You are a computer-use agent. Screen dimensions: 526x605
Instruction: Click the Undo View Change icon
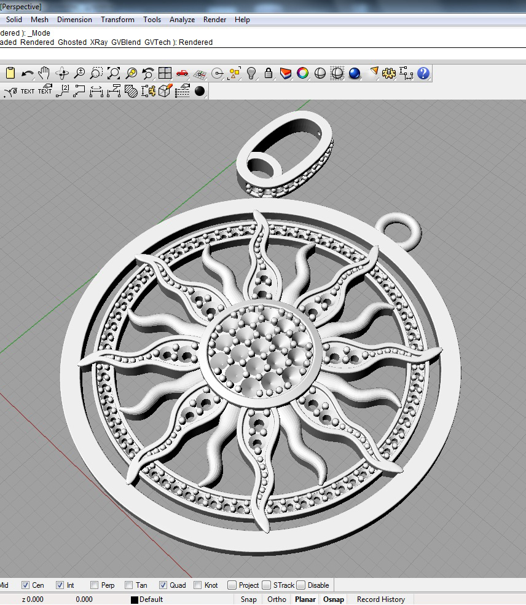pos(148,73)
